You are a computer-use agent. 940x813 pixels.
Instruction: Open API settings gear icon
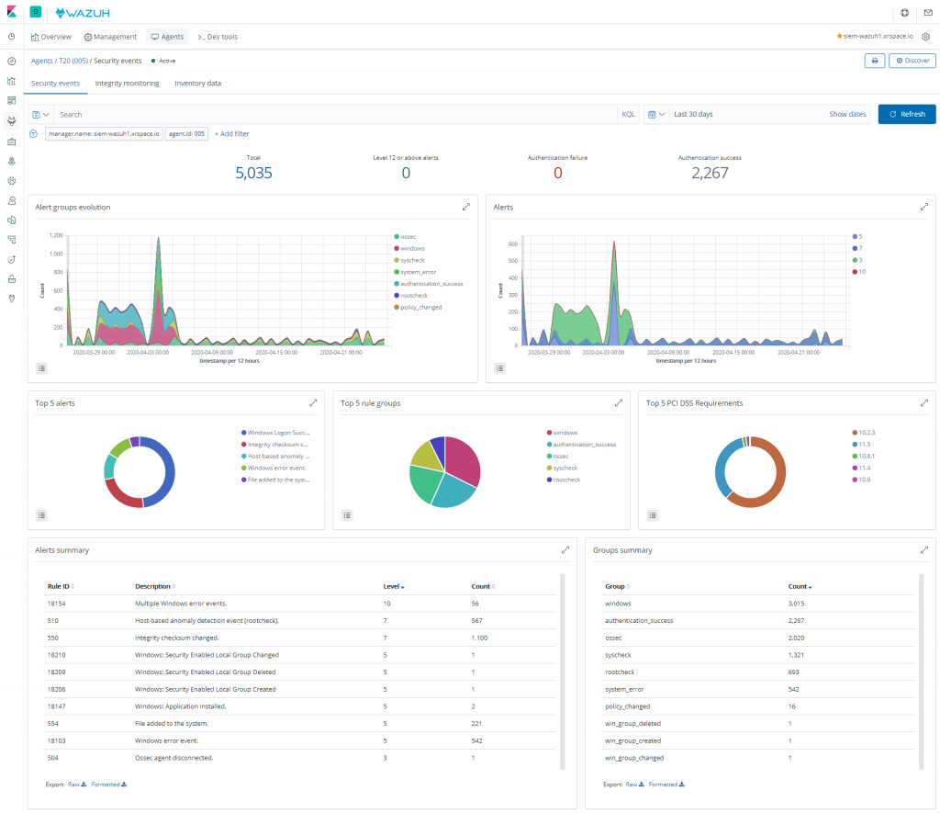click(925, 37)
